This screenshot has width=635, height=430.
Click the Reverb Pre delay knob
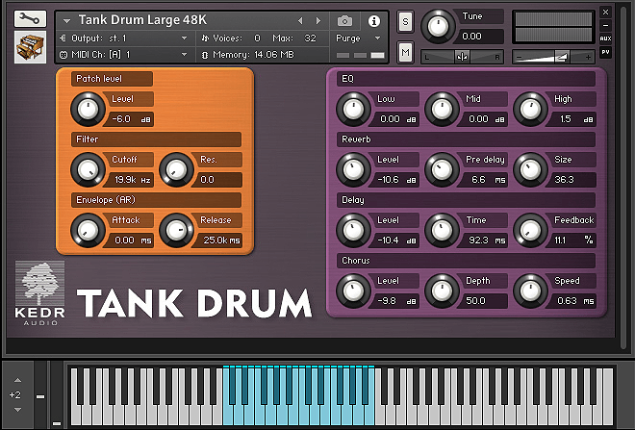click(x=442, y=169)
